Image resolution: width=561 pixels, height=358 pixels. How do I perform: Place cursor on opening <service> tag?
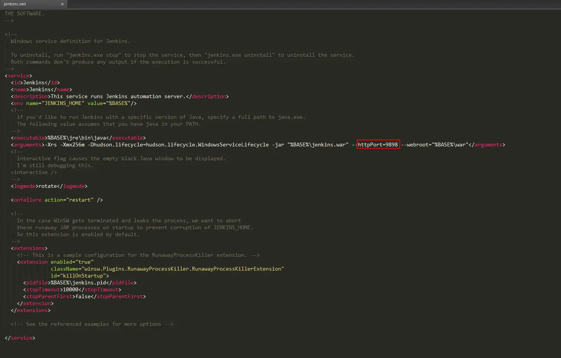[x=18, y=76]
